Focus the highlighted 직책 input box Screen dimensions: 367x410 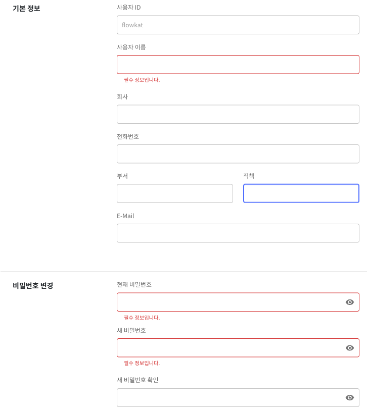click(301, 193)
